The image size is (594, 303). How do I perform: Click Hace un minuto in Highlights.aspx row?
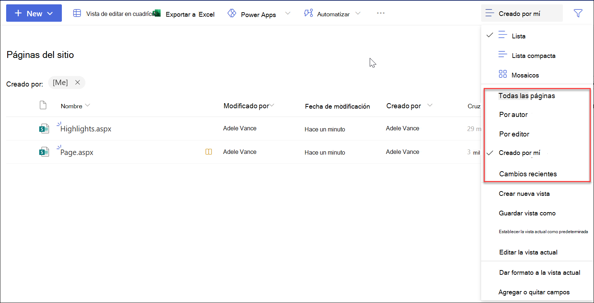(324, 129)
